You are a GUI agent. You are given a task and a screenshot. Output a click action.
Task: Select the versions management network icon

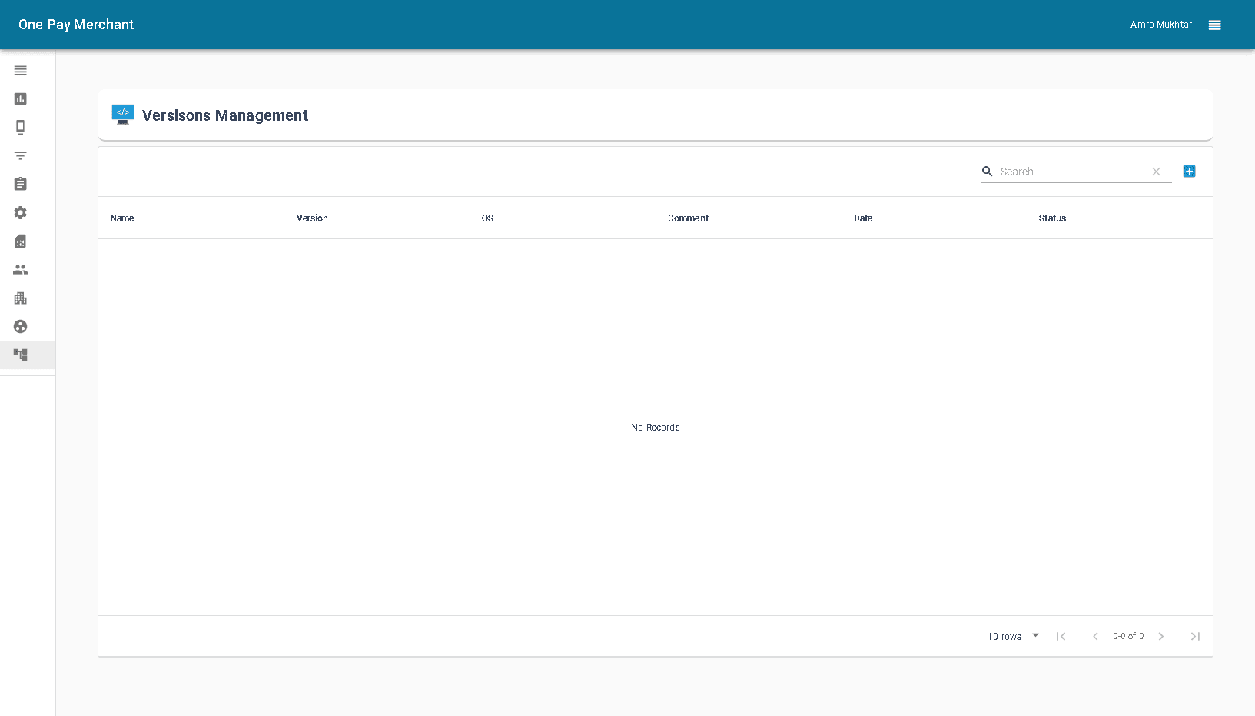coord(20,355)
